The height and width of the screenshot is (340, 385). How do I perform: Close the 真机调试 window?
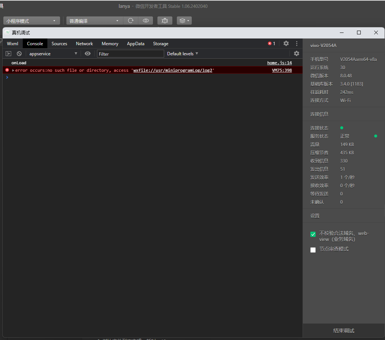click(x=376, y=33)
